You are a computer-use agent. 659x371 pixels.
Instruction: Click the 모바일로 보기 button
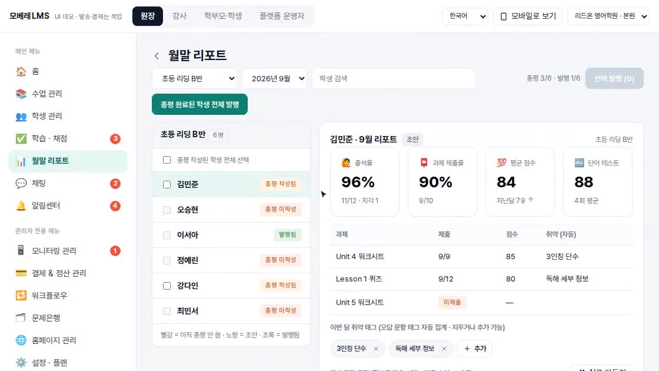click(x=528, y=16)
